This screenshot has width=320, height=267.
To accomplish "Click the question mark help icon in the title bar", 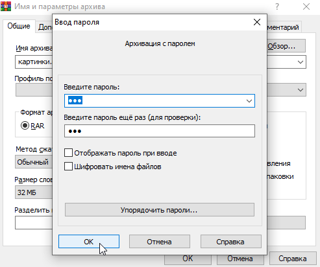I will pyautogui.click(x=277, y=6).
